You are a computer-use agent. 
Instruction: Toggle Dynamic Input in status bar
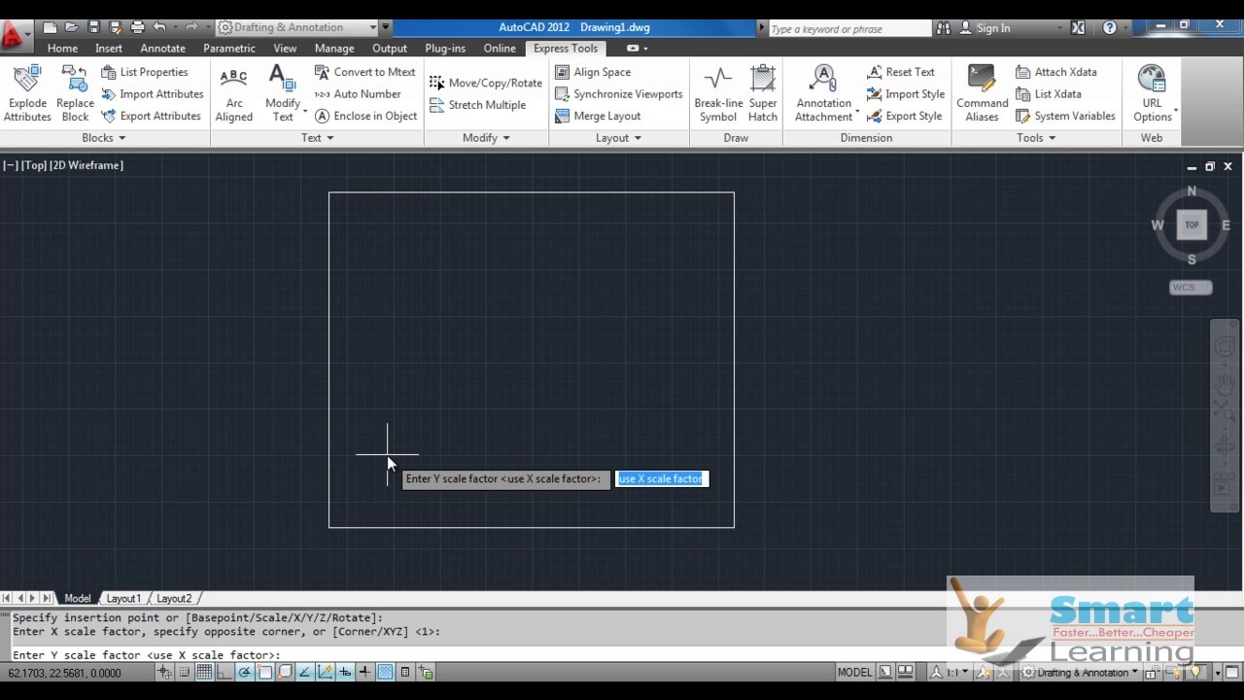coord(344,672)
